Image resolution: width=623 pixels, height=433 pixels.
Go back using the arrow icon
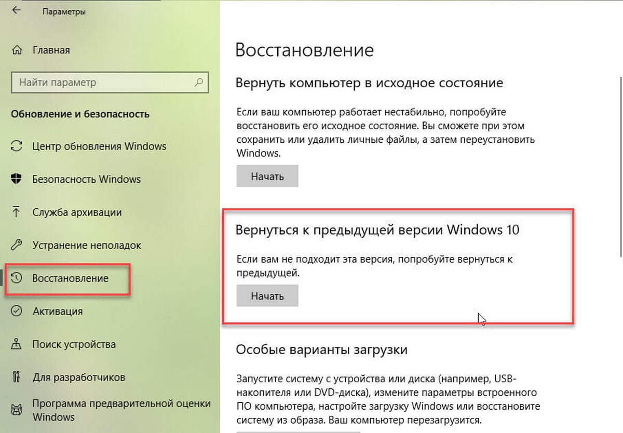click(17, 10)
